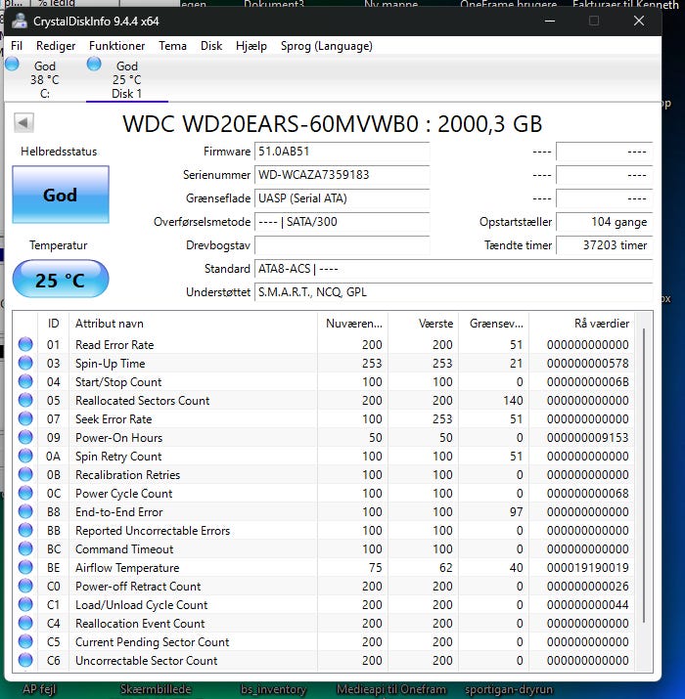Click status orb for Power-off Retract Count
The width and height of the screenshot is (685, 699).
tap(25, 586)
